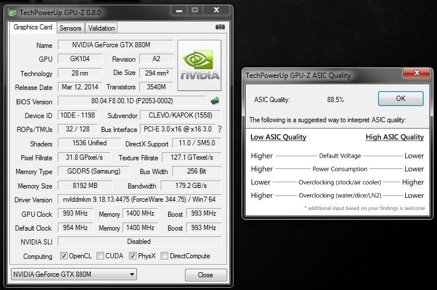Click the GPU Clock row Memory 1400 MHz field
Viewport: 437px width, 290px height.
[x=140, y=213]
